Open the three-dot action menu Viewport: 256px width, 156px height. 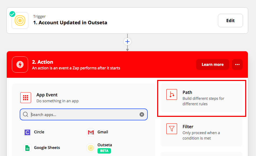(x=237, y=65)
